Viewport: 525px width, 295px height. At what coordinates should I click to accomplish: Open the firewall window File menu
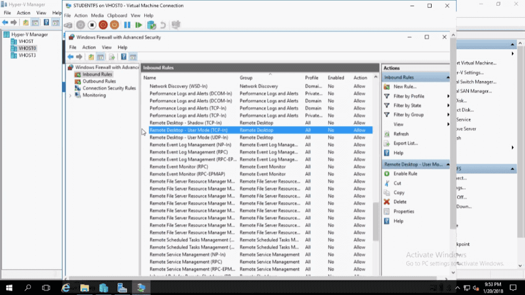[72, 47]
